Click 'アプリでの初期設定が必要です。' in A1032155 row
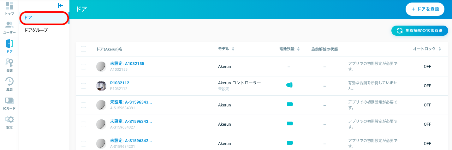Image resolution: width=452 pixels, height=150 pixels. click(372, 67)
